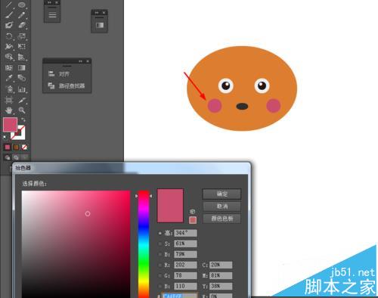The image size is (378, 298).
Task: Select the G radio button beside 78
Action: 160,275
